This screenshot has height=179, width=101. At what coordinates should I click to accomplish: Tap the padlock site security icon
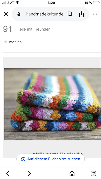point(19,14)
